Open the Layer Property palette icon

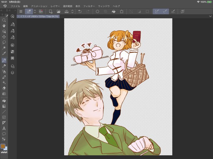pyautogui.click(x=12, y=66)
